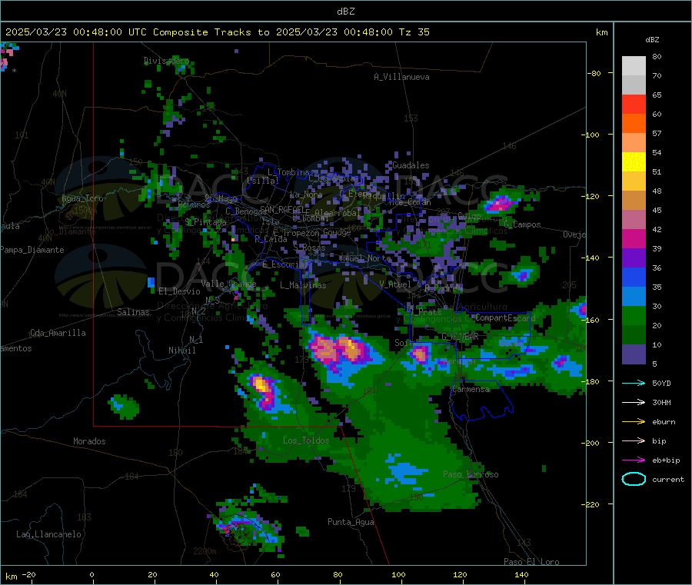Pick the red 60-65 dBZ color swatch
The height and width of the screenshot is (585, 692).
click(634, 104)
